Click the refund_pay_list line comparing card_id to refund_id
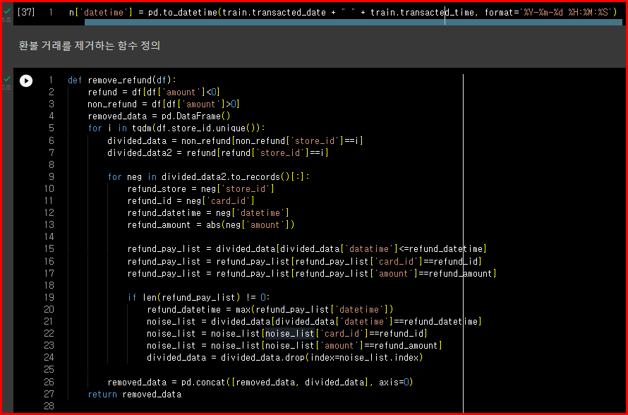628x415 pixels. pyautogui.click(x=304, y=262)
